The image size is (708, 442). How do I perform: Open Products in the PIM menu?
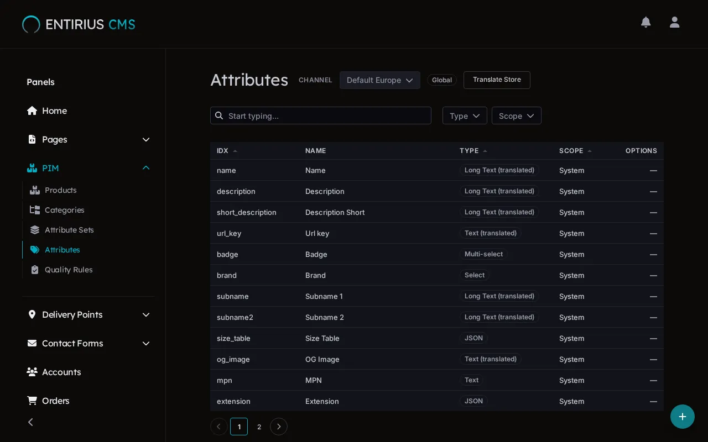click(61, 190)
